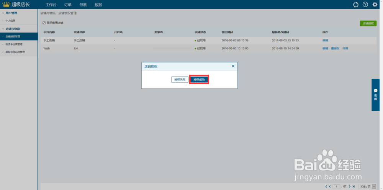Go to previous page arrow

tap(330, 187)
